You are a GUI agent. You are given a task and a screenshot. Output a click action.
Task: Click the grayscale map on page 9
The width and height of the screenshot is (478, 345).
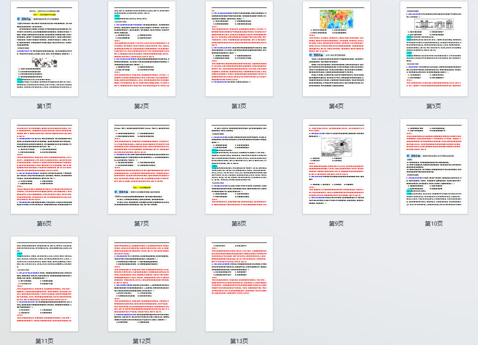(336, 147)
